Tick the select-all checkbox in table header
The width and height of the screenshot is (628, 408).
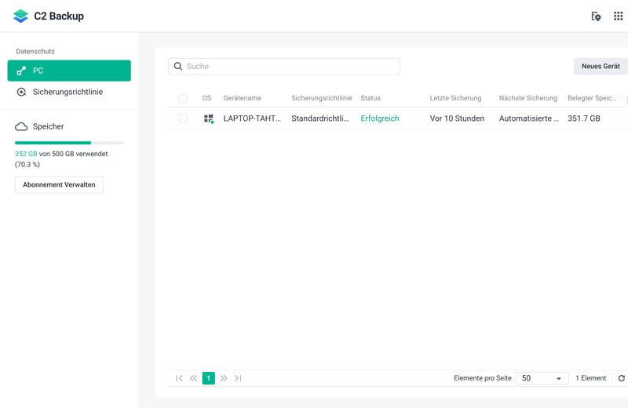183,99
